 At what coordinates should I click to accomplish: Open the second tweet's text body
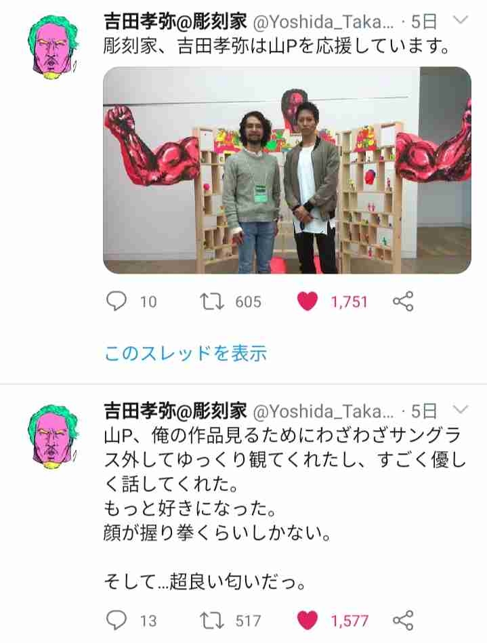284,508
